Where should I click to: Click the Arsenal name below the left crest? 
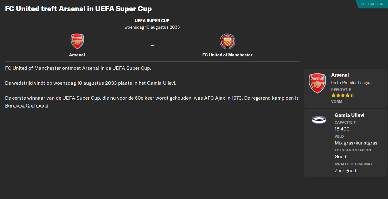pos(77,54)
